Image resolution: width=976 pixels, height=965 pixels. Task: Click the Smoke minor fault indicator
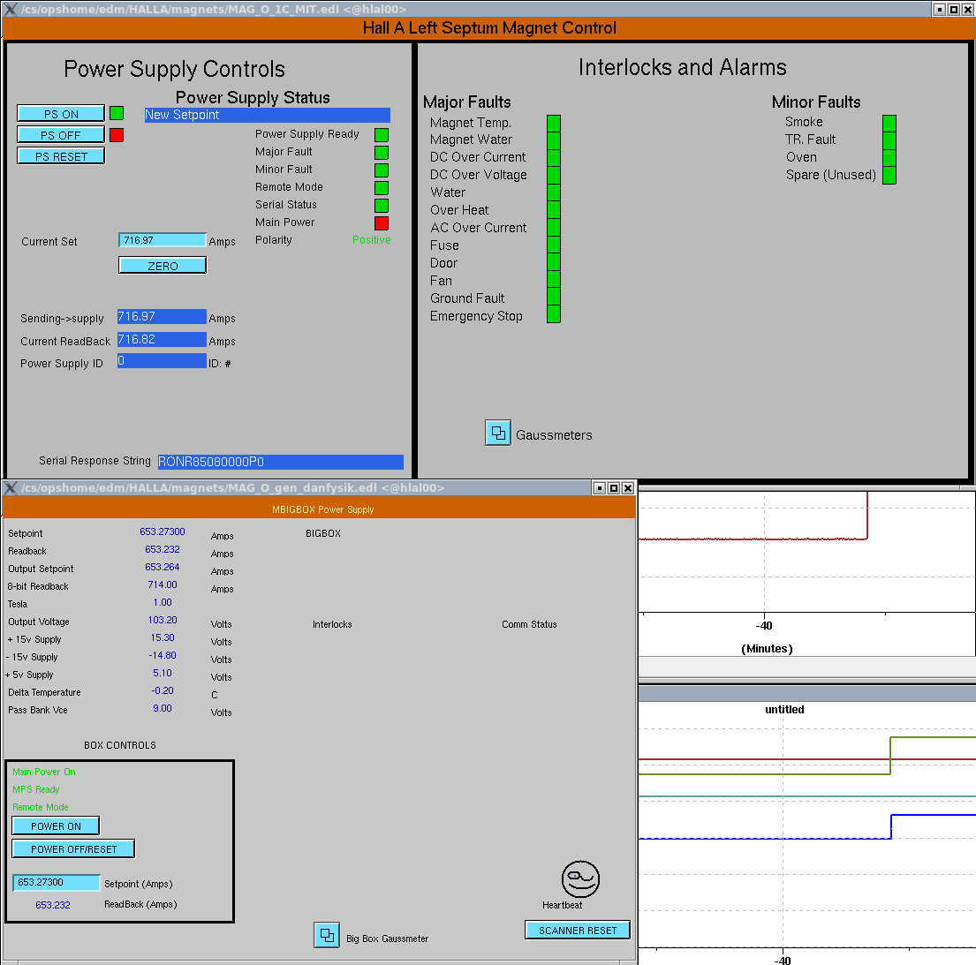(889, 124)
